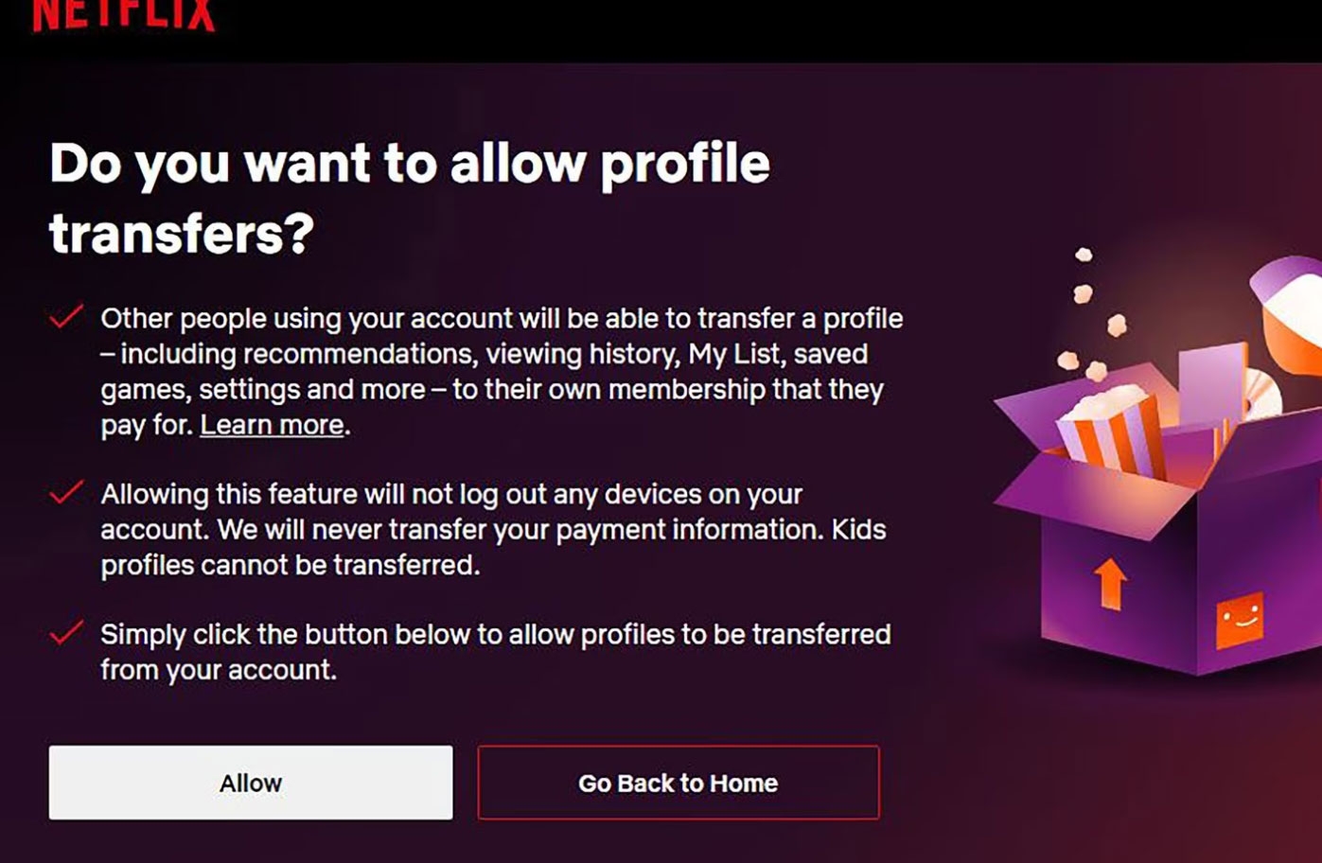Click the Simply click the button text
The image size is (1322, 863).
[496, 651]
